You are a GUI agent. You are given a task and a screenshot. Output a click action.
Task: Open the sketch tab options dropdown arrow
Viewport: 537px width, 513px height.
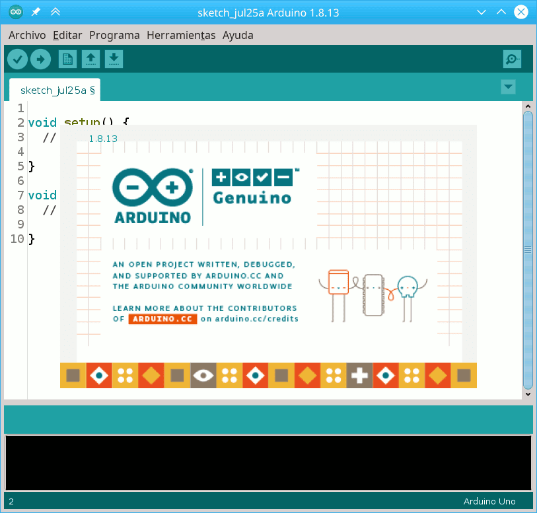click(508, 86)
